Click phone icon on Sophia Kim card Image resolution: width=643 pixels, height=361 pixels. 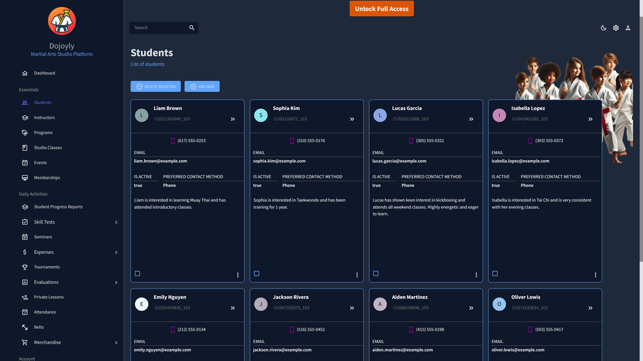point(292,141)
